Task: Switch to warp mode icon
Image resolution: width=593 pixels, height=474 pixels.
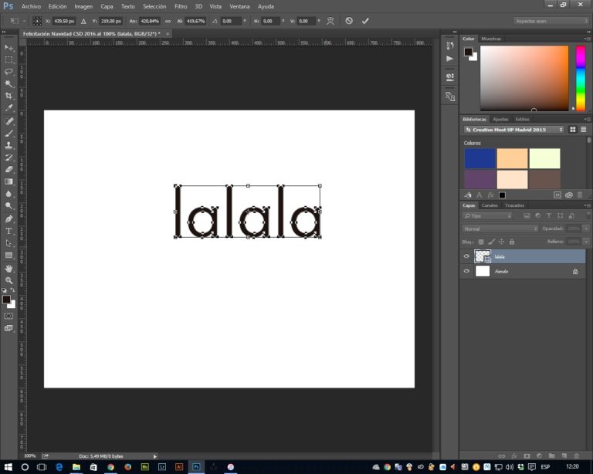Action: (330, 21)
